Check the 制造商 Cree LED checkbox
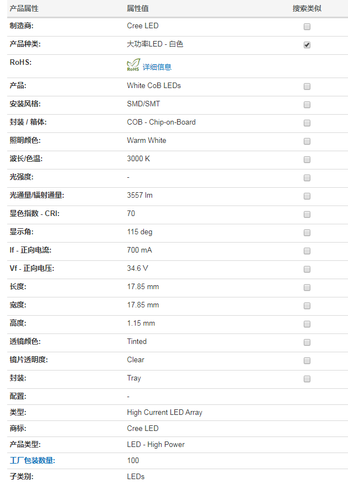The height and width of the screenshot is (483, 348). (x=307, y=27)
